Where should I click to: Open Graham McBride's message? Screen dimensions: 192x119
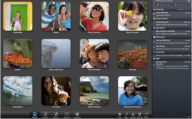171,42
